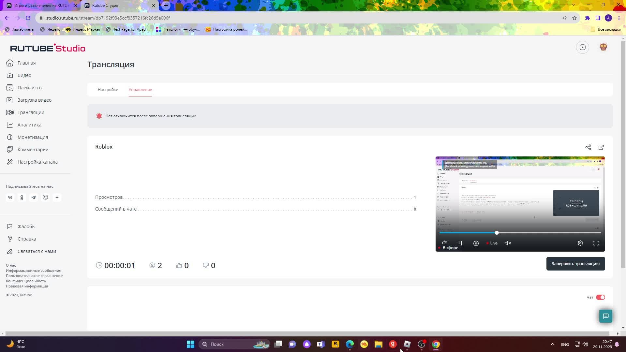The width and height of the screenshot is (626, 352).
Task: Click the add video icon in the header
Action: click(582, 47)
